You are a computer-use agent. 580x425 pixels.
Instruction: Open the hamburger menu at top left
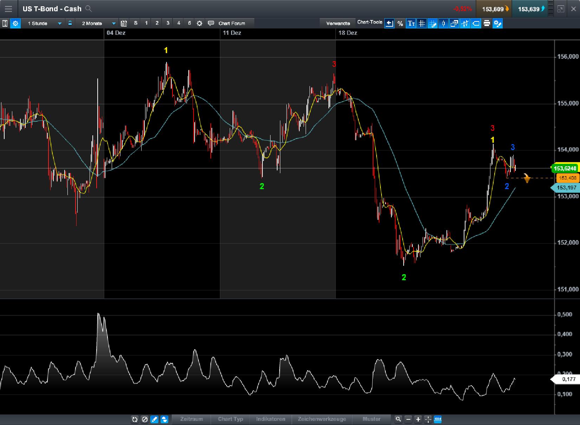click(8, 9)
